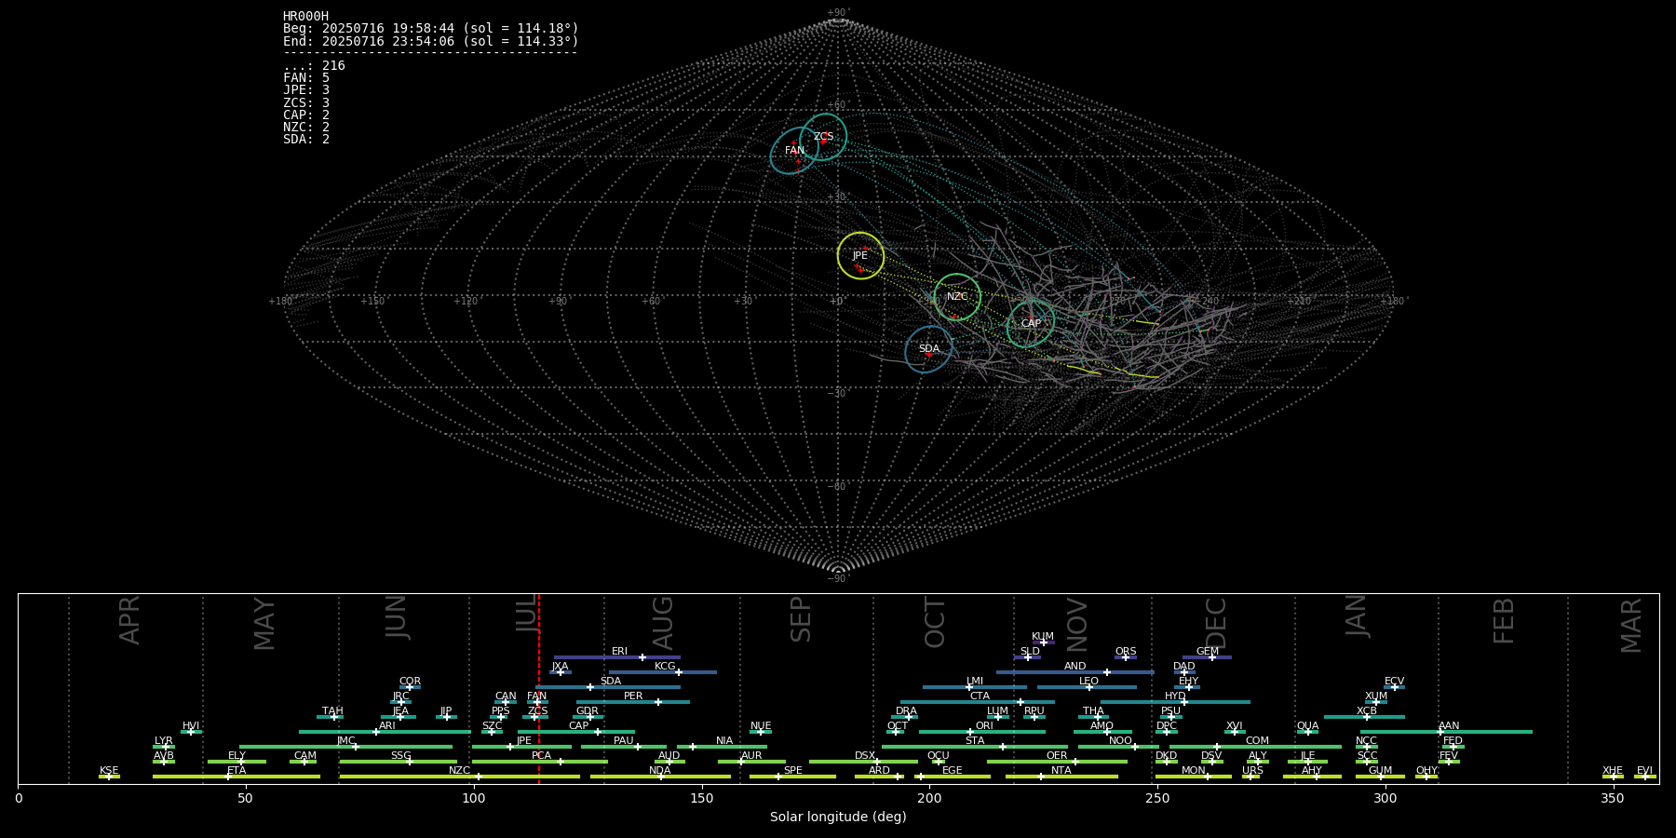Click the MAR month label
Viewport: 1676px width, 838px height.
click(1631, 625)
